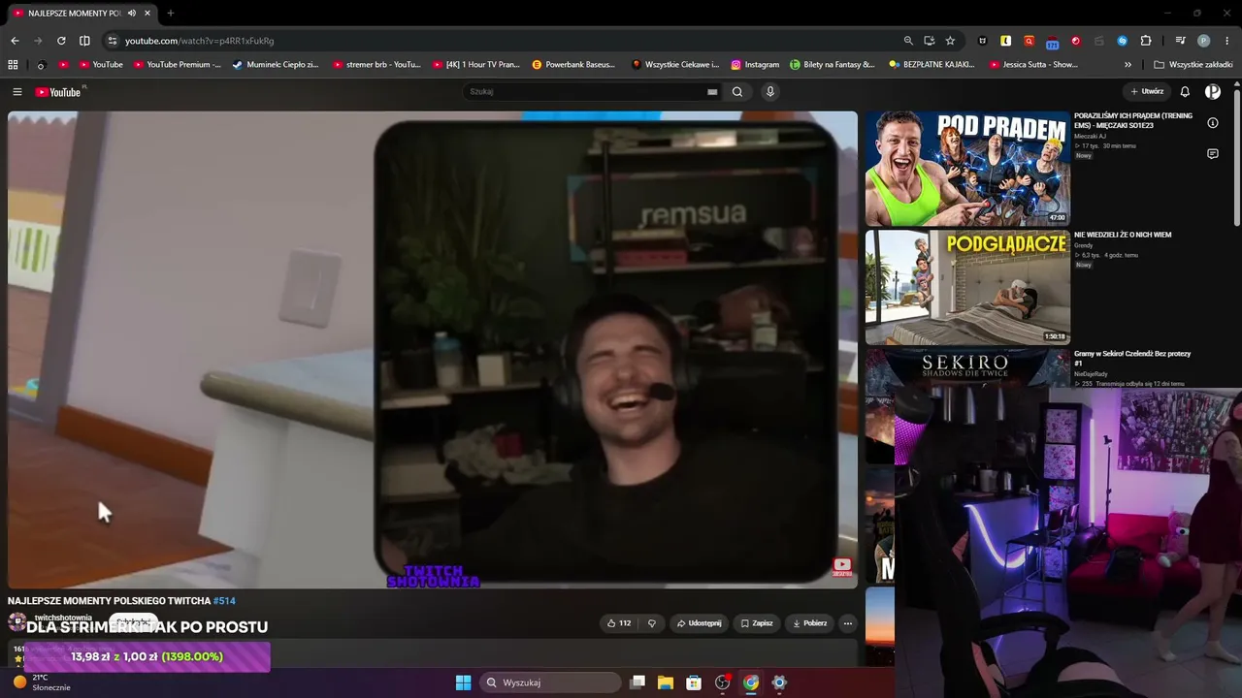The image size is (1242, 698).
Task: Open the Jessica Sutta bookmark
Action: click(1033, 65)
